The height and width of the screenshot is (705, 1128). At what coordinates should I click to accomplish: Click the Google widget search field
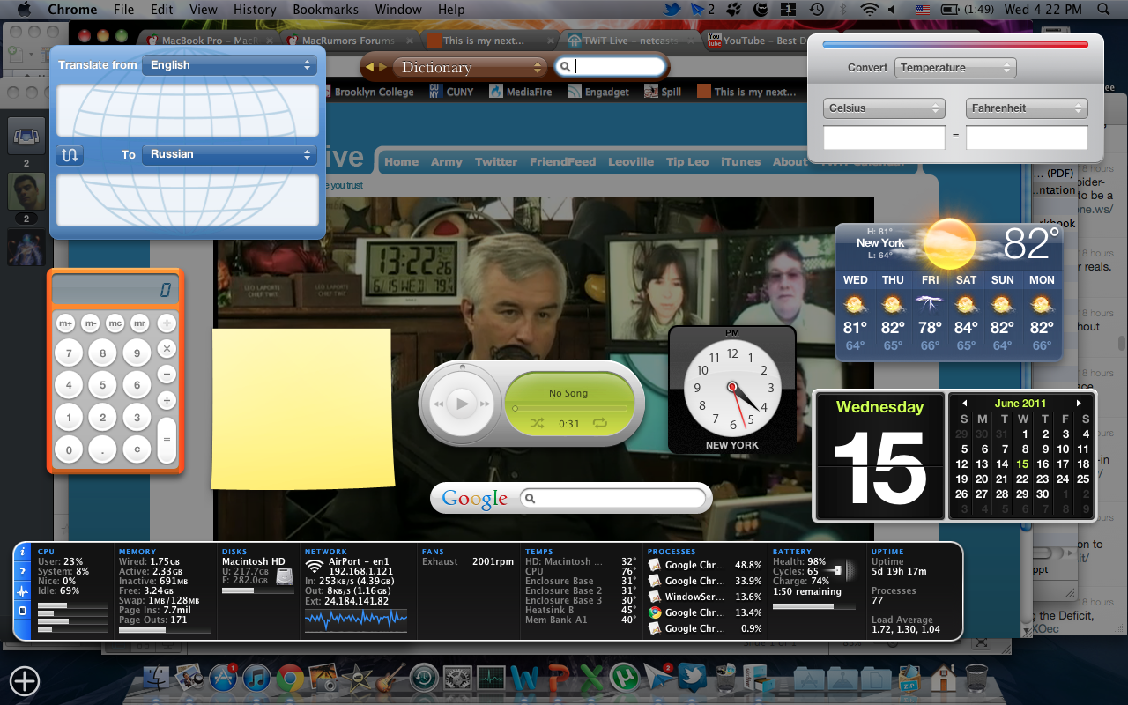[614, 499]
